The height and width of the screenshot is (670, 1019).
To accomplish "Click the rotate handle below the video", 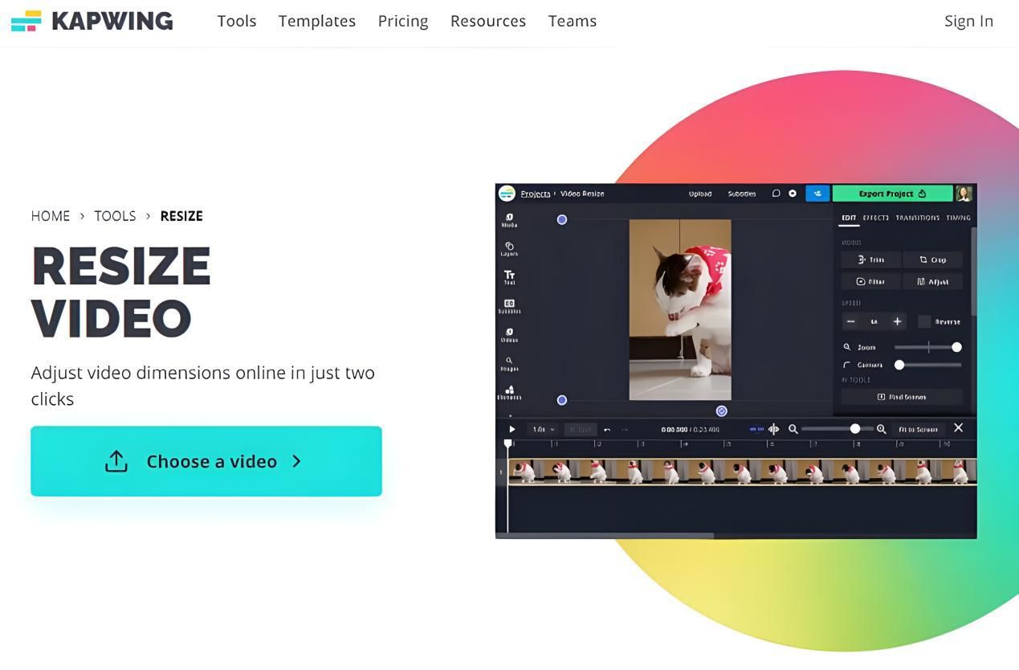I will pos(721,411).
